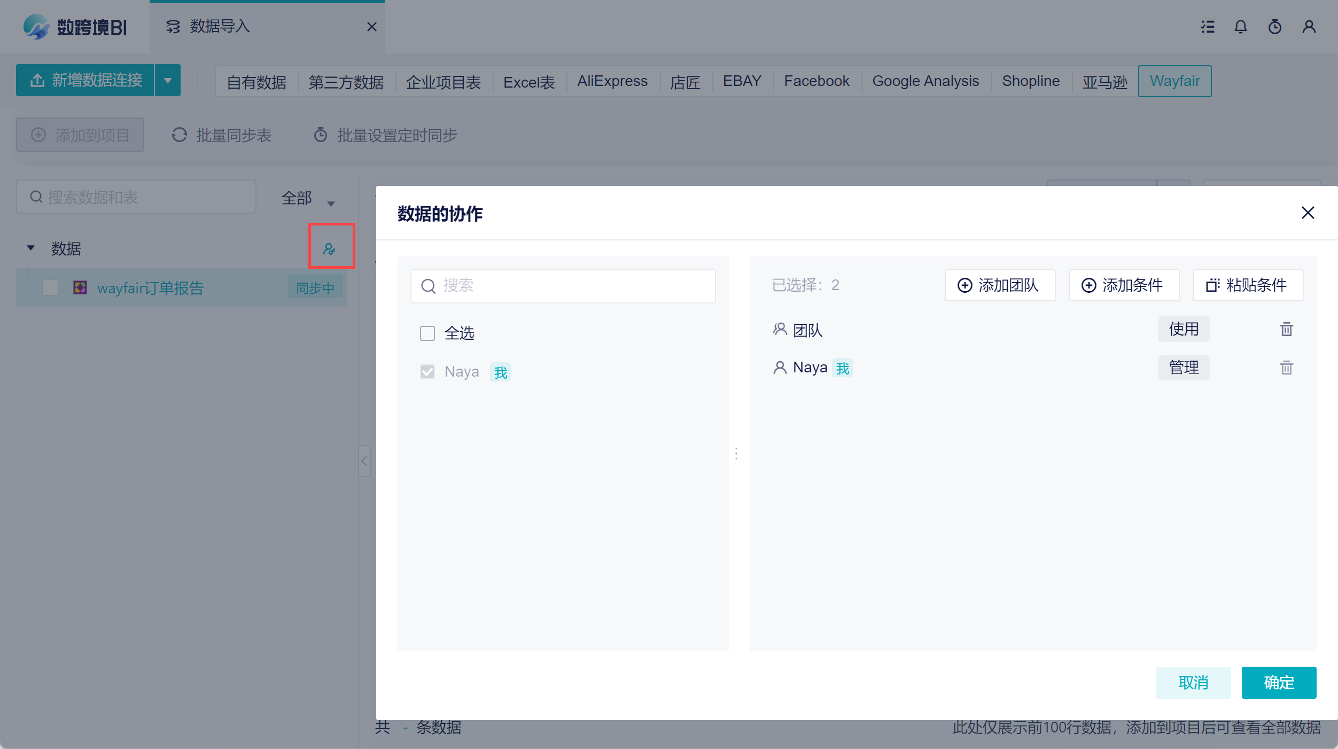
Task: Toggle the Naya checkbox in user list
Action: (x=427, y=372)
